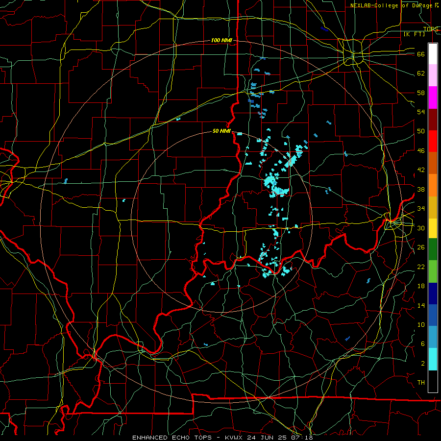This screenshot has height=441, width=441.
Task: Click the light pink legend swatch
Action: [x=433, y=75]
